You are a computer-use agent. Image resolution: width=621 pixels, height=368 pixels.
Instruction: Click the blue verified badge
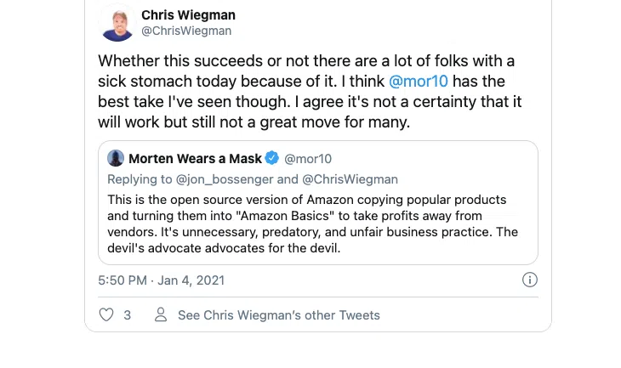click(272, 159)
